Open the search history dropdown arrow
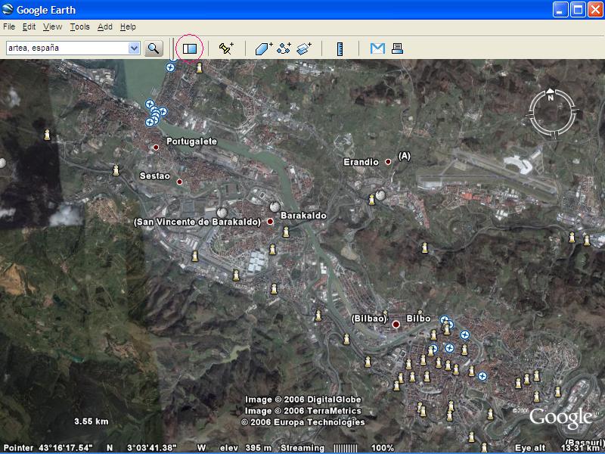The width and height of the screenshot is (605, 454). [x=134, y=48]
